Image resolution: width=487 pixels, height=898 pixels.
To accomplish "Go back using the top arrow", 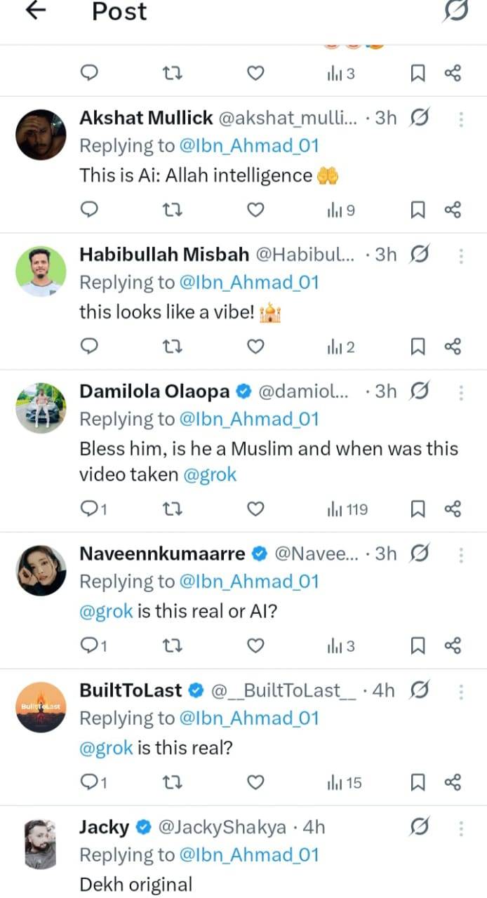I will click(35, 11).
